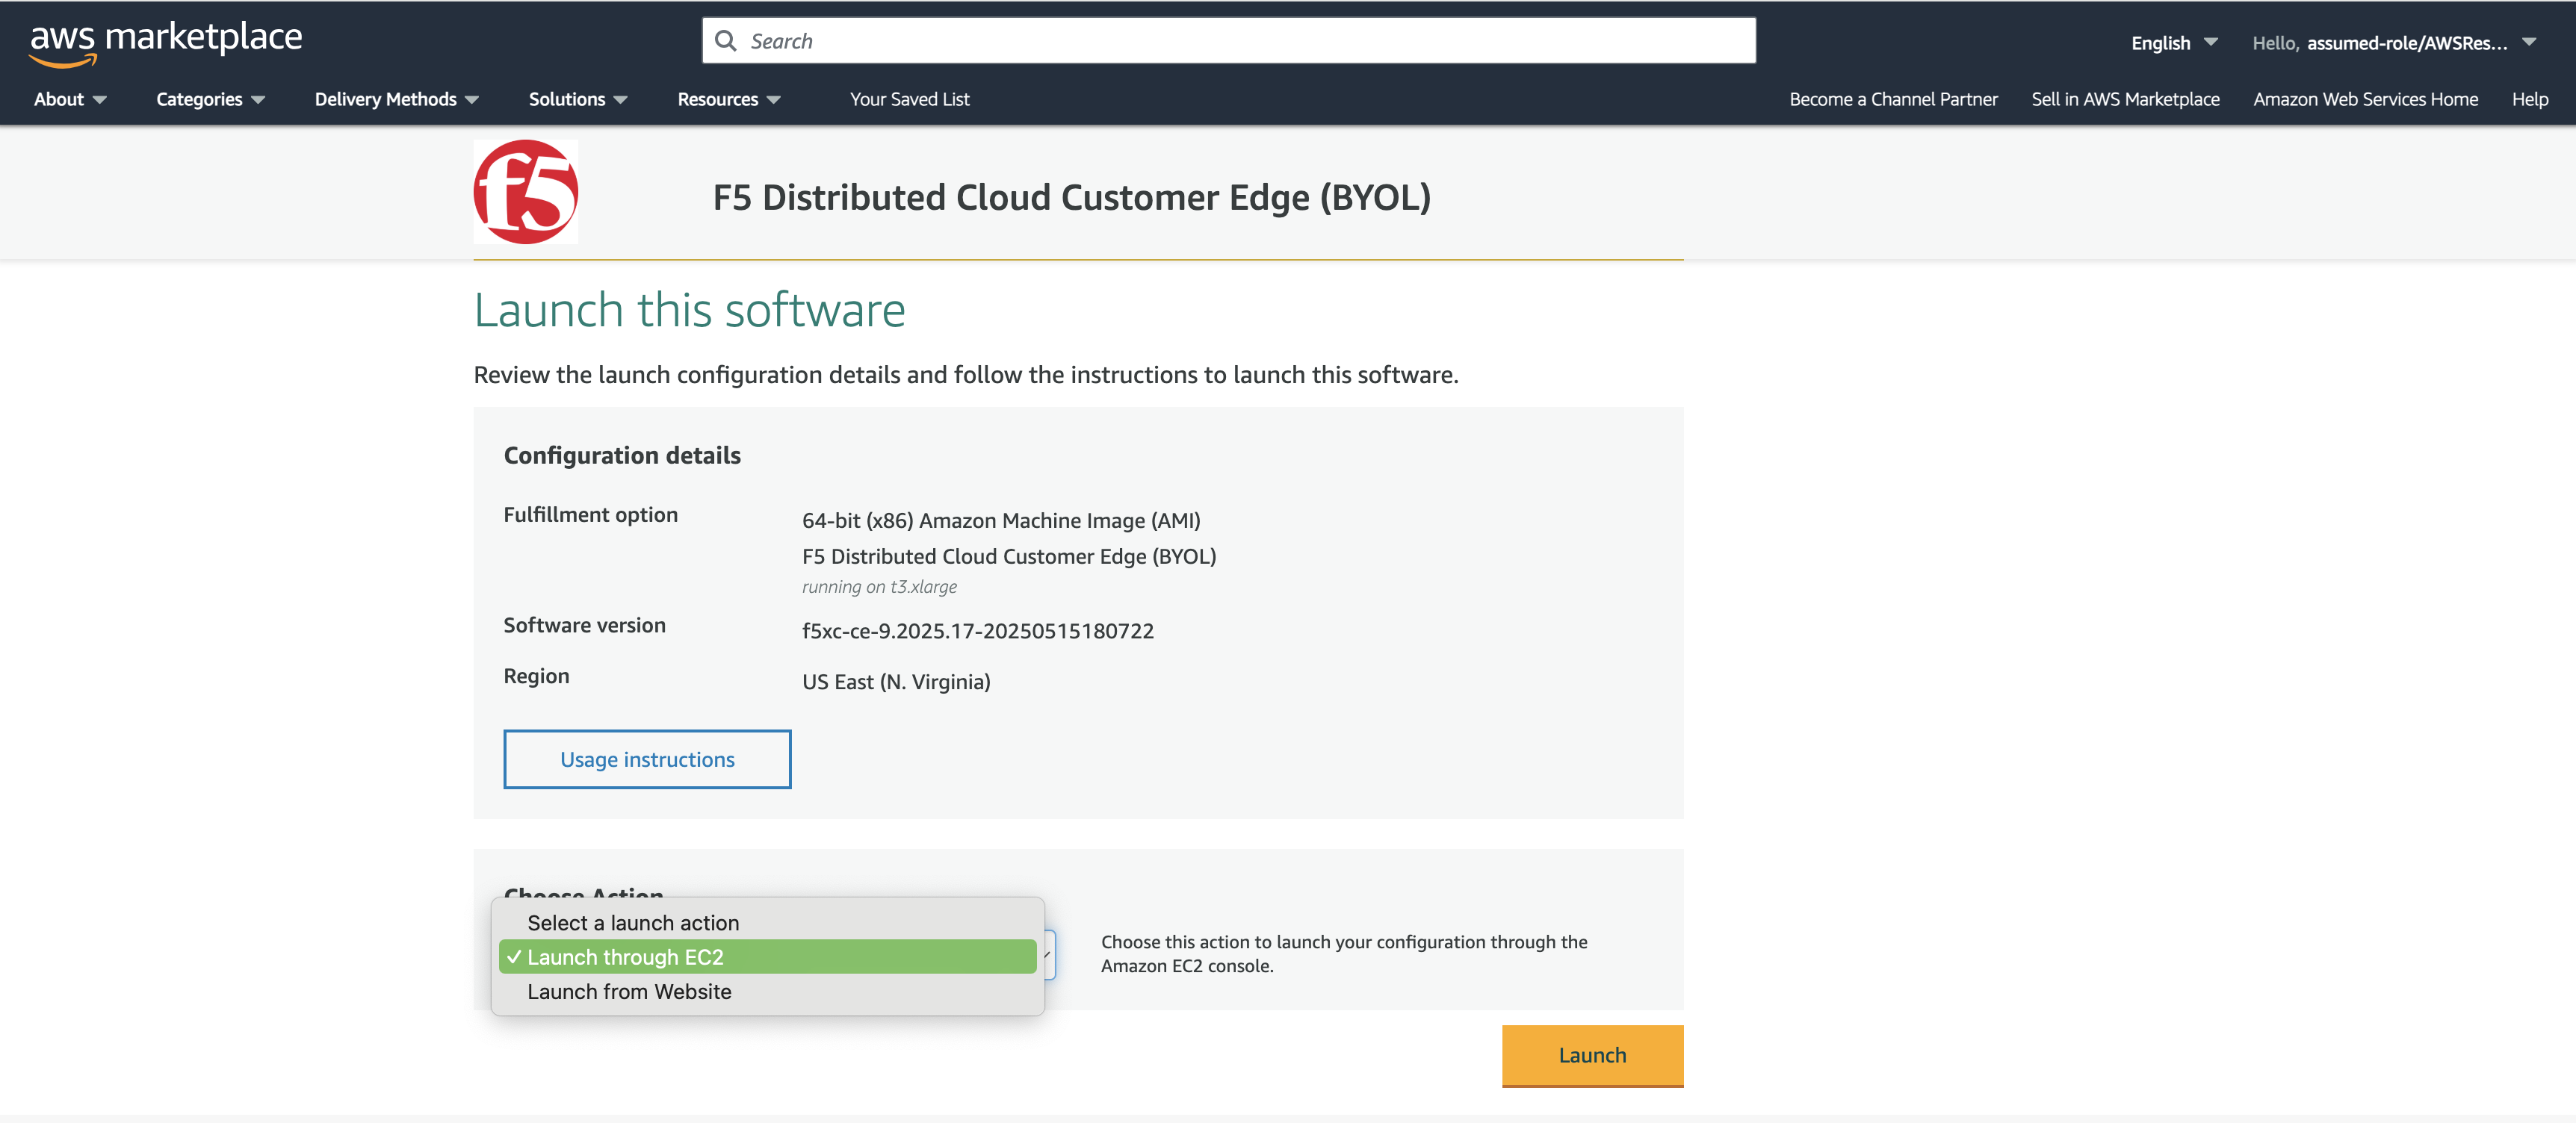The width and height of the screenshot is (2576, 1123).
Task: Click the 'running on t3.xlarge' text
Action: coord(879,588)
